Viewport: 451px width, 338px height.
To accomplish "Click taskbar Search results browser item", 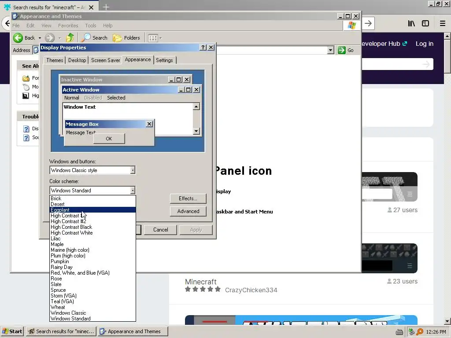I will pyautogui.click(x=61, y=331).
